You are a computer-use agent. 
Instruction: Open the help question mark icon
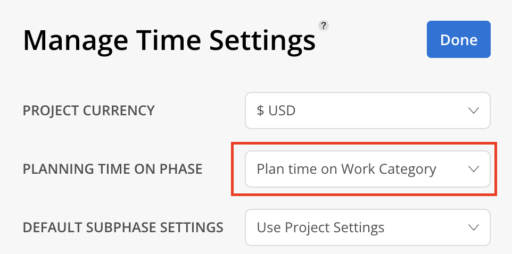coord(323,26)
